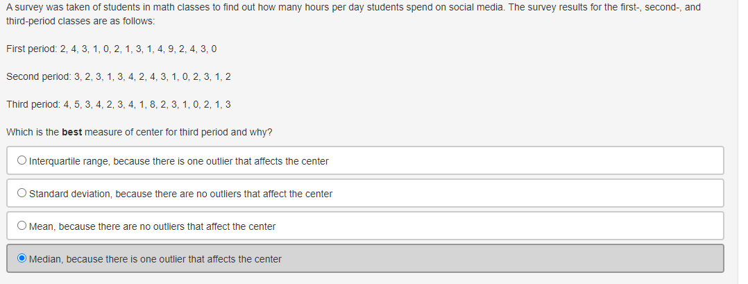
Task: Click the Second period number list
Action: [x=152, y=77]
